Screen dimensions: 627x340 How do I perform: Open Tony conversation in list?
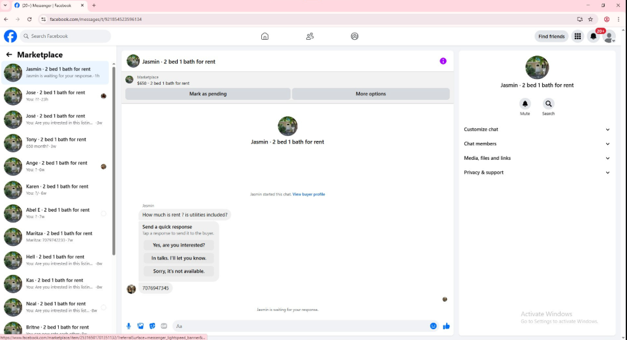pyautogui.click(x=55, y=143)
